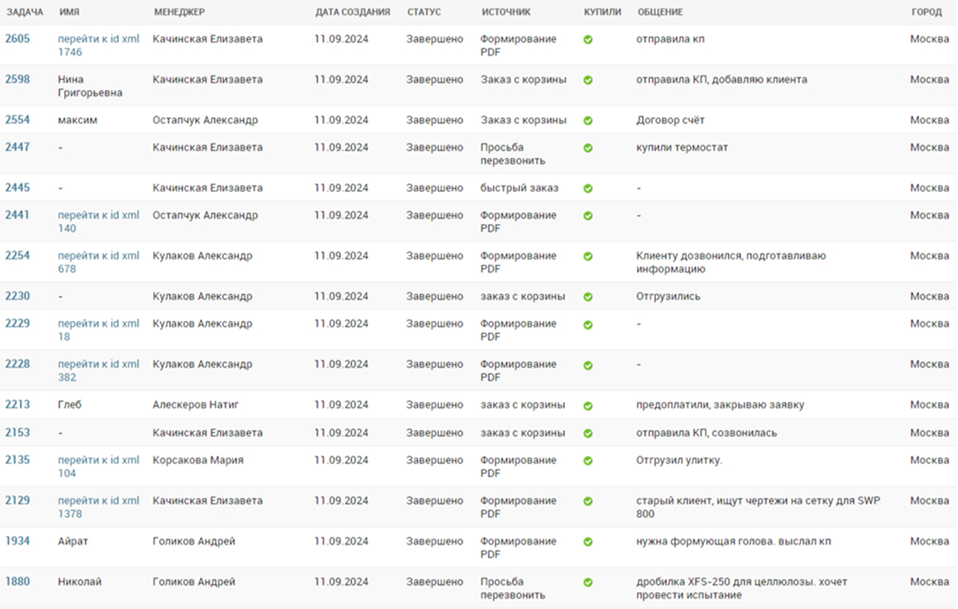This screenshot has width=958, height=609.
Task: Click the 'перейти к id xml 104' link
Action: click(x=98, y=467)
